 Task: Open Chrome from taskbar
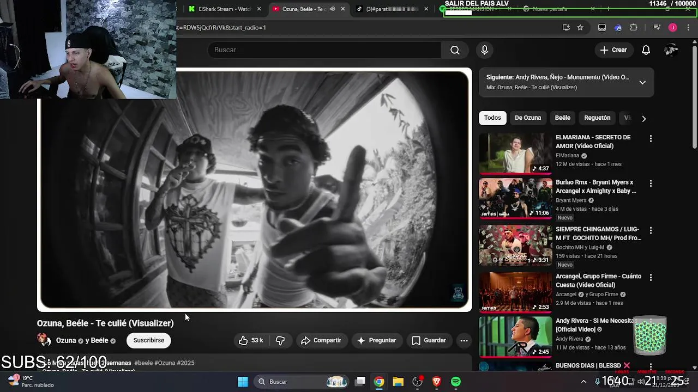379,382
